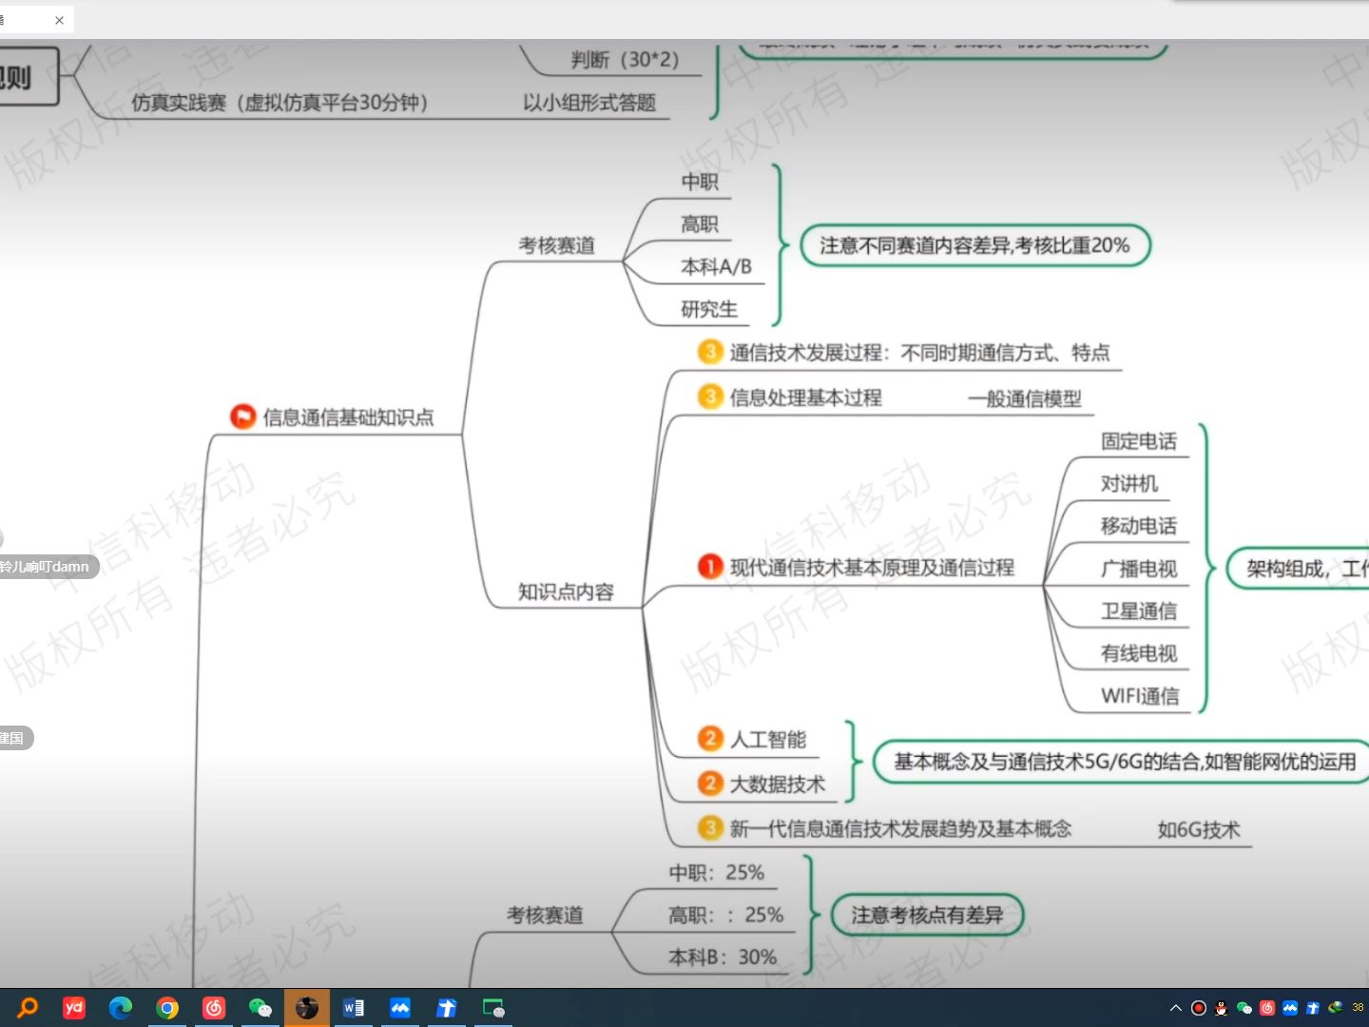Screen dimensions: 1369x1027
Task: Select 现代通信技术基本原理及通信过程 topic
Action: point(872,568)
